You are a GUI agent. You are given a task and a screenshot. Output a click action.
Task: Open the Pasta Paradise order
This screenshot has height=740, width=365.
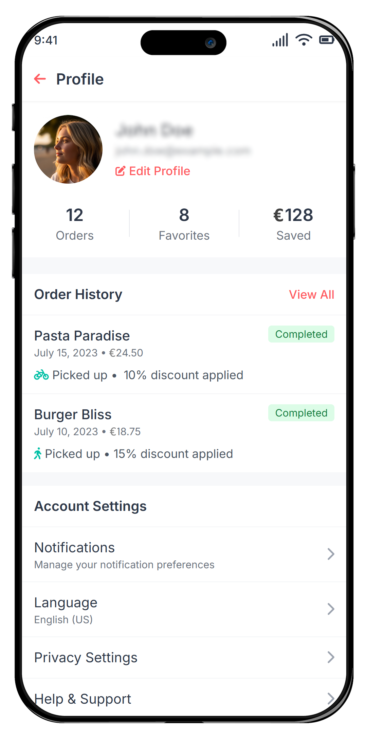pos(82,336)
